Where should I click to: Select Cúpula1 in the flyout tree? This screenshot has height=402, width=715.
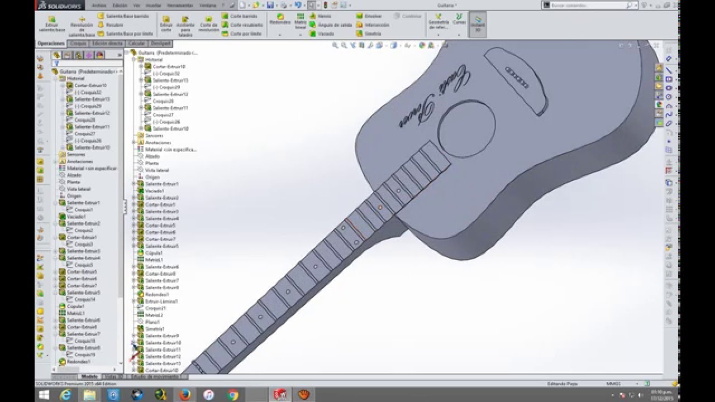[149, 253]
